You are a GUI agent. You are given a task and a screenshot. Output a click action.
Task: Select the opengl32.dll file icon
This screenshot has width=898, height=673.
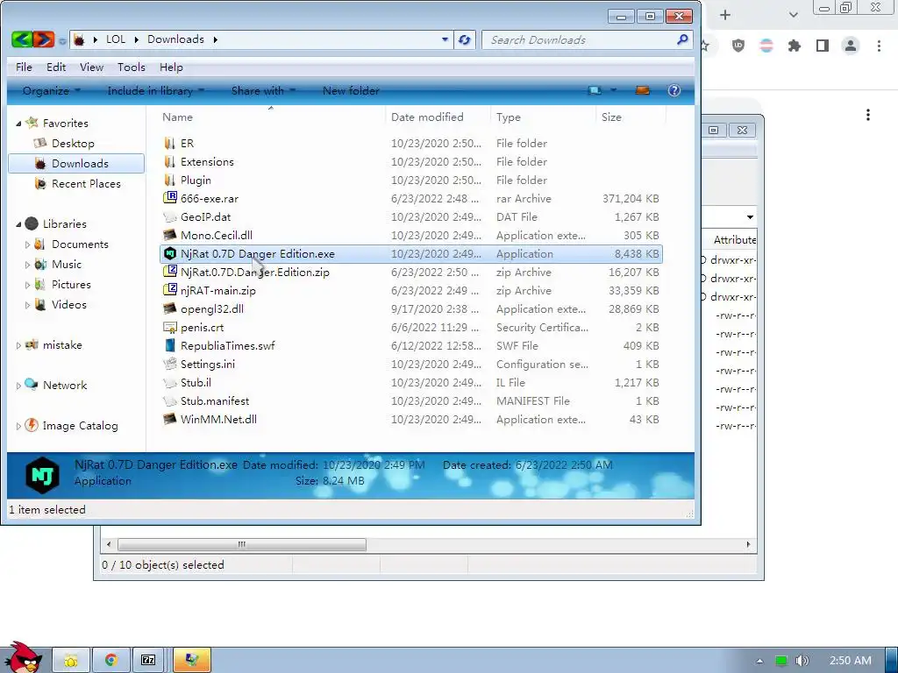[170, 309]
